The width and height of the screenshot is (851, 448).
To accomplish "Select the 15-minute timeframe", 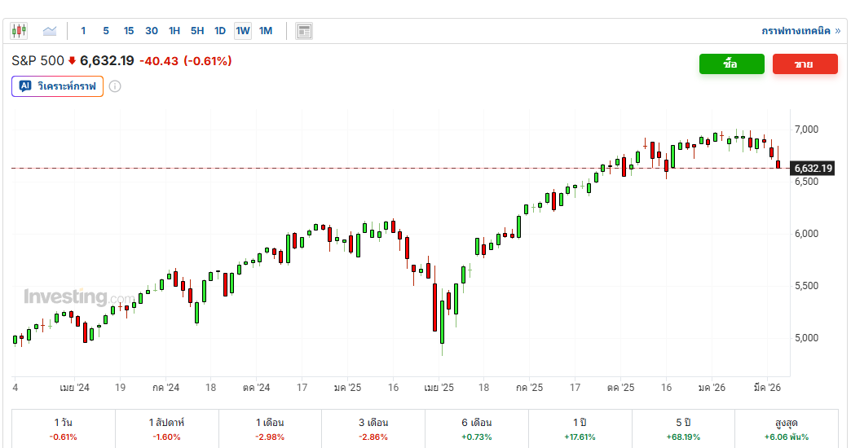I will click(x=129, y=31).
